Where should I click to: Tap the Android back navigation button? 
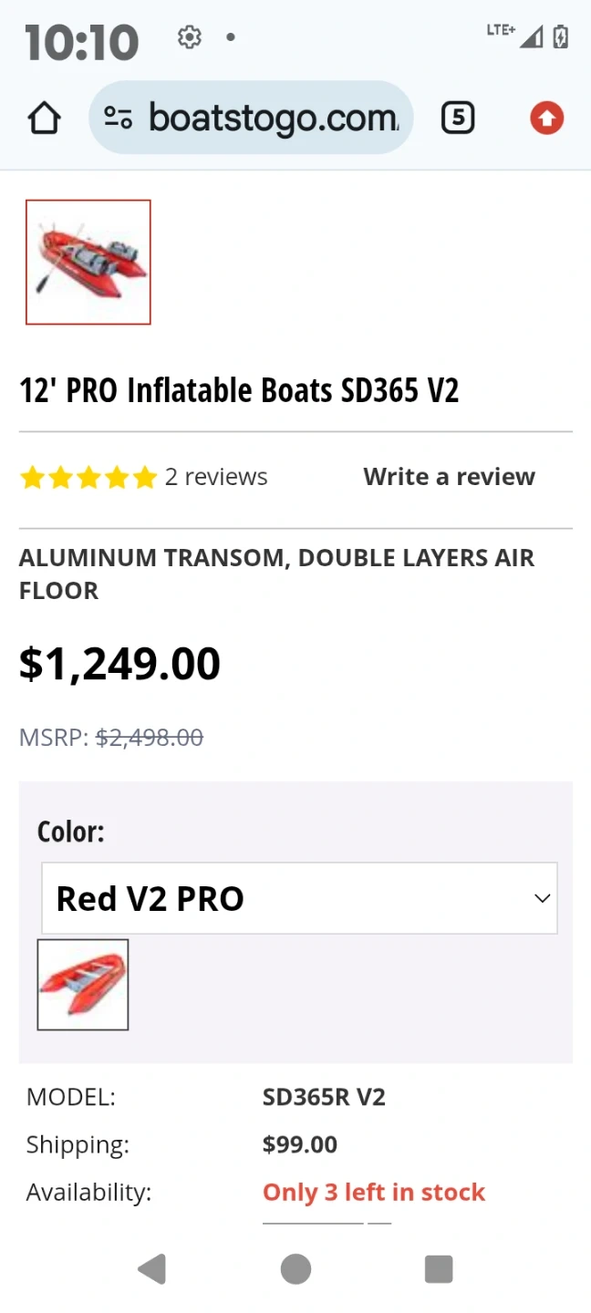tap(151, 1268)
